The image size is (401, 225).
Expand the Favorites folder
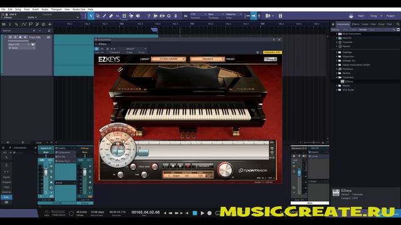(337, 42)
